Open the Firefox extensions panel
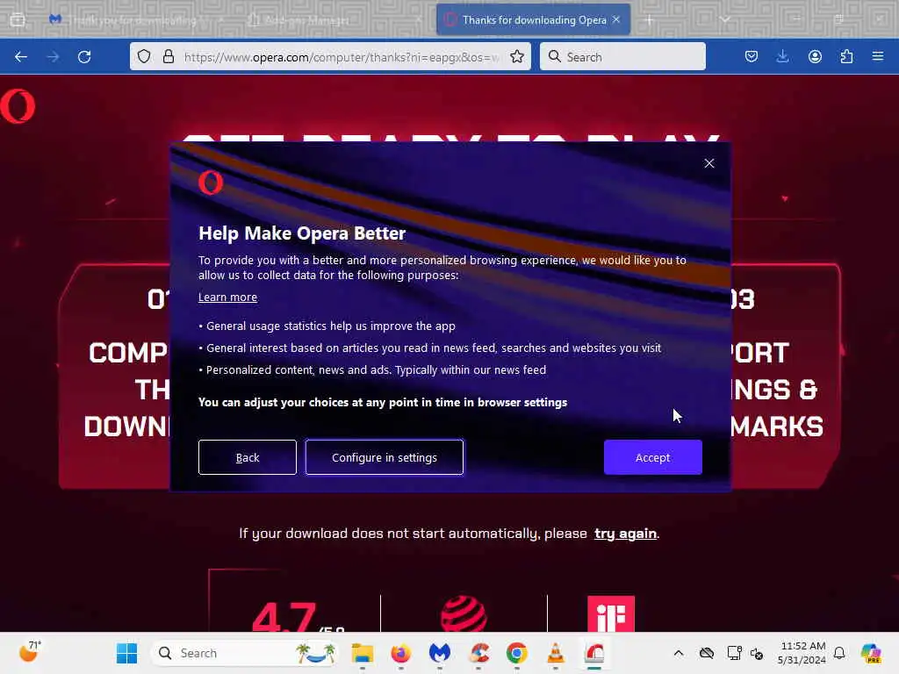Screen dimensions: 899x674 pos(846,56)
